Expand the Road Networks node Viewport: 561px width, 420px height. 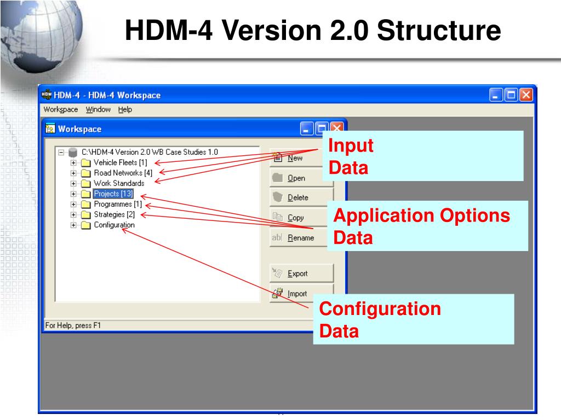pyautogui.click(x=73, y=173)
